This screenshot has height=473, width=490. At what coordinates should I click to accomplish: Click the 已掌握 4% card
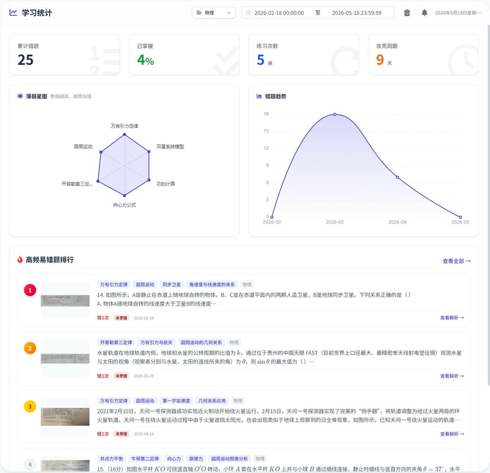(184, 55)
